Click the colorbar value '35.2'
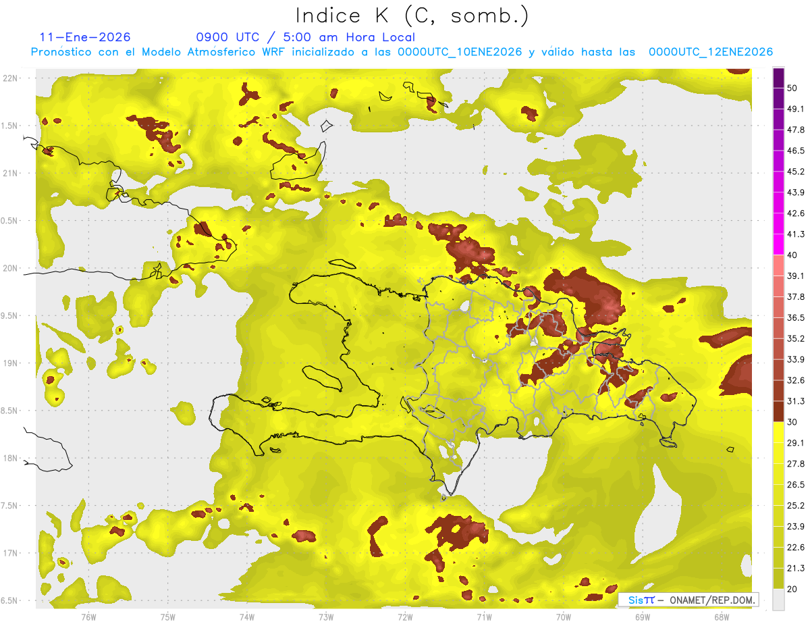This screenshot has width=810, height=626. click(x=796, y=338)
